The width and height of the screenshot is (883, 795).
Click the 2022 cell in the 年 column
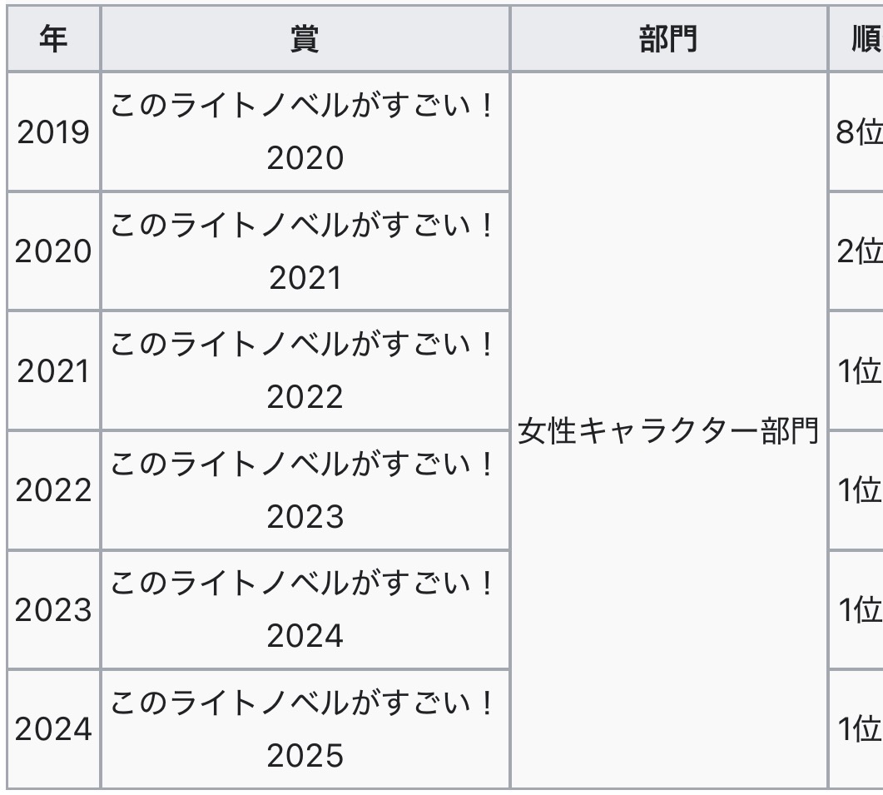pyautogui.click(x=53, y=491)
